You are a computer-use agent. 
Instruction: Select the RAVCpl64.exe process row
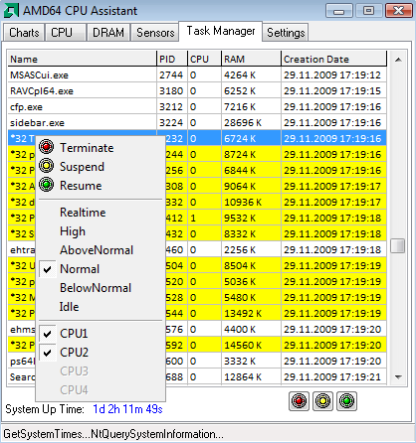[197, 91]
